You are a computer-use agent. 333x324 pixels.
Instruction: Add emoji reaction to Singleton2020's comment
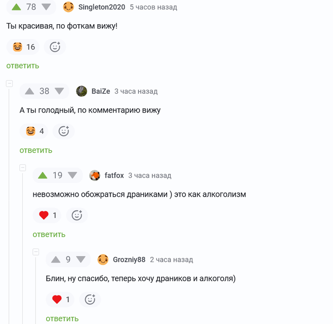tap(55, 47)
